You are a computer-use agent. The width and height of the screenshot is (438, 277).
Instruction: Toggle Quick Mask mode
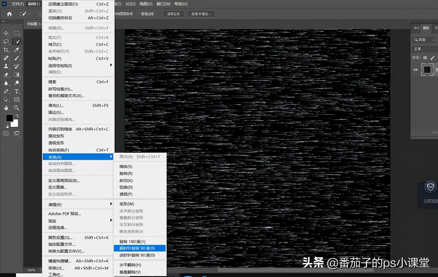pyautogui.click(x=5, y=133)
